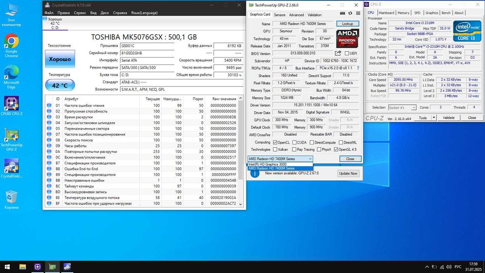The width and height of the screenshot is (485, 273).
Task: Click the Tools button in CPU-Z
Action: click(x=423, y=118)
